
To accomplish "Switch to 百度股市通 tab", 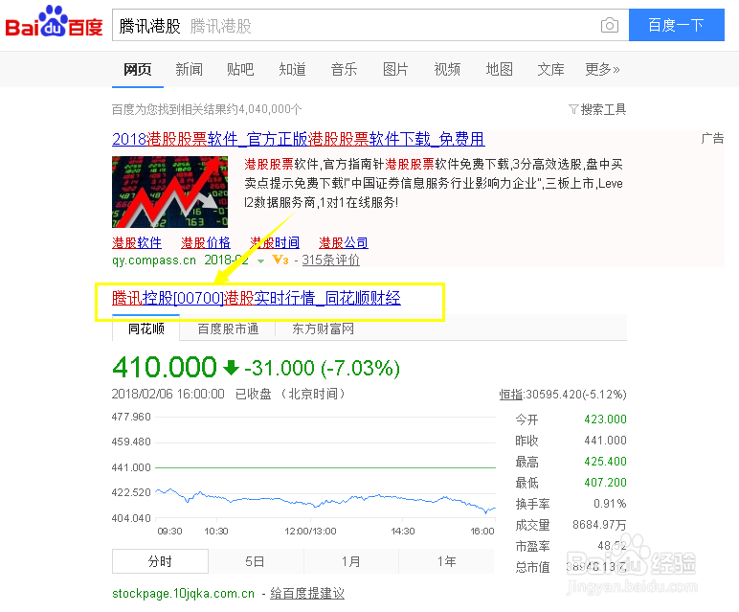I will tap(228, 329).
